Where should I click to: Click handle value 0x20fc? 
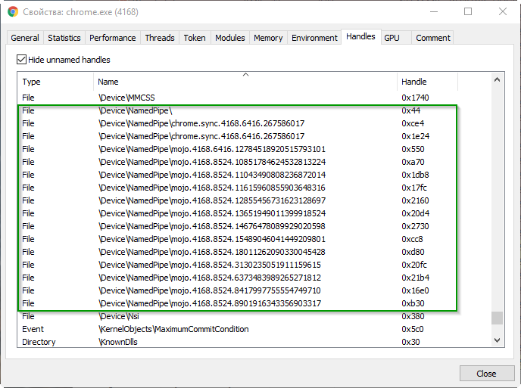tap(414, 265)
